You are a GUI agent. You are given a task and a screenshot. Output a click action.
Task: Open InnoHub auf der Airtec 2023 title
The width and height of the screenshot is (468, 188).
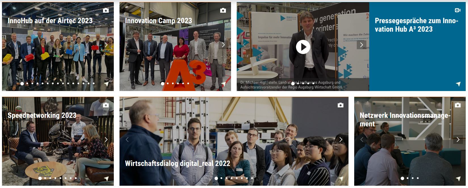click(50, 21)
